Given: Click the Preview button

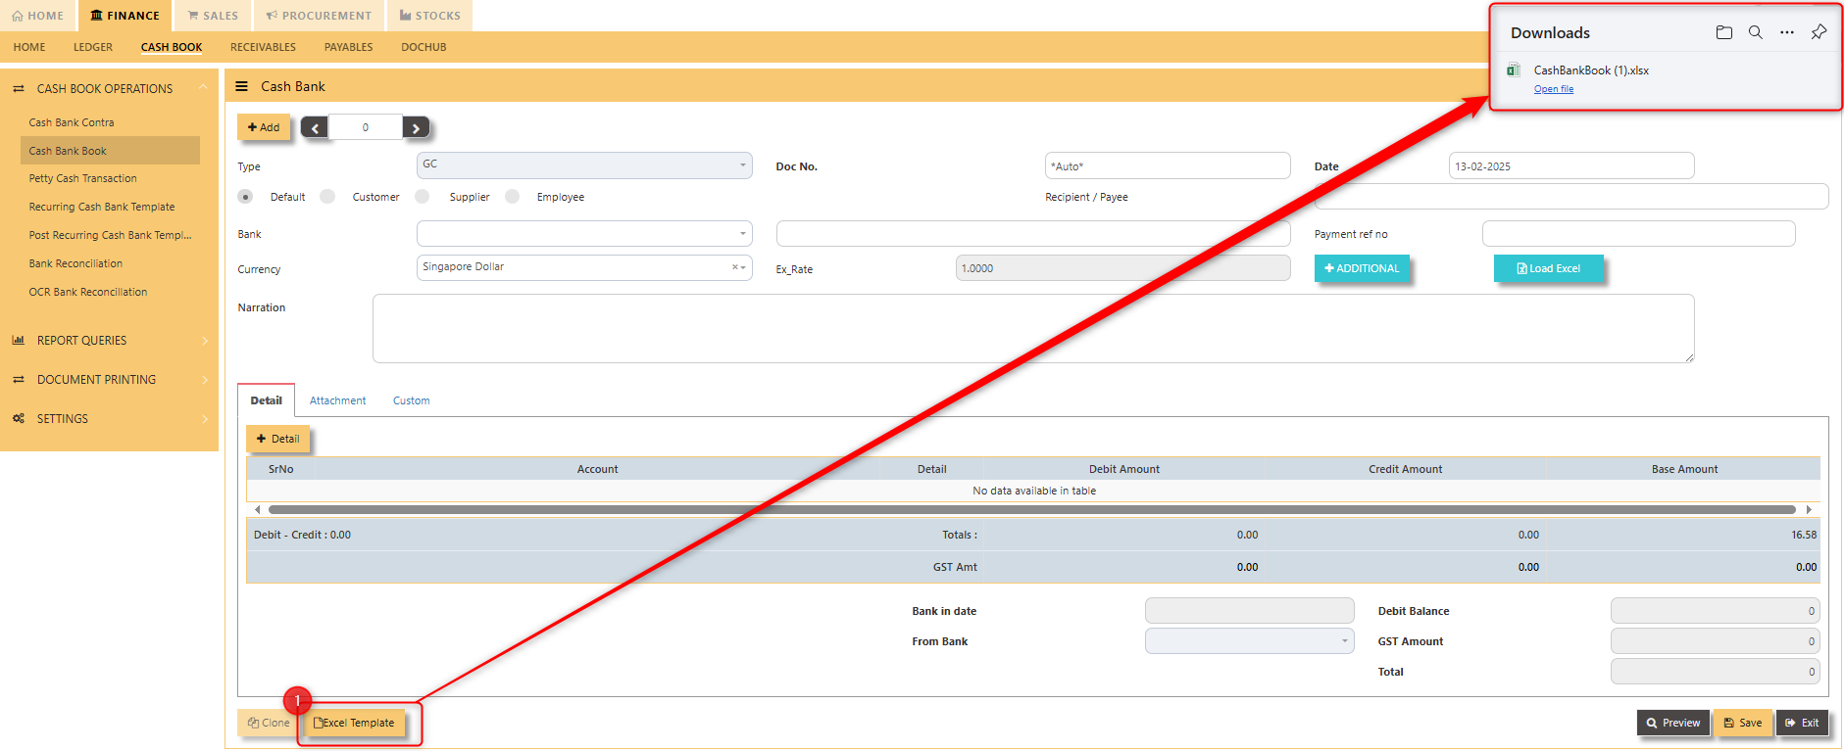Looking at the screenshot, I should click(x=1672, y=723).
